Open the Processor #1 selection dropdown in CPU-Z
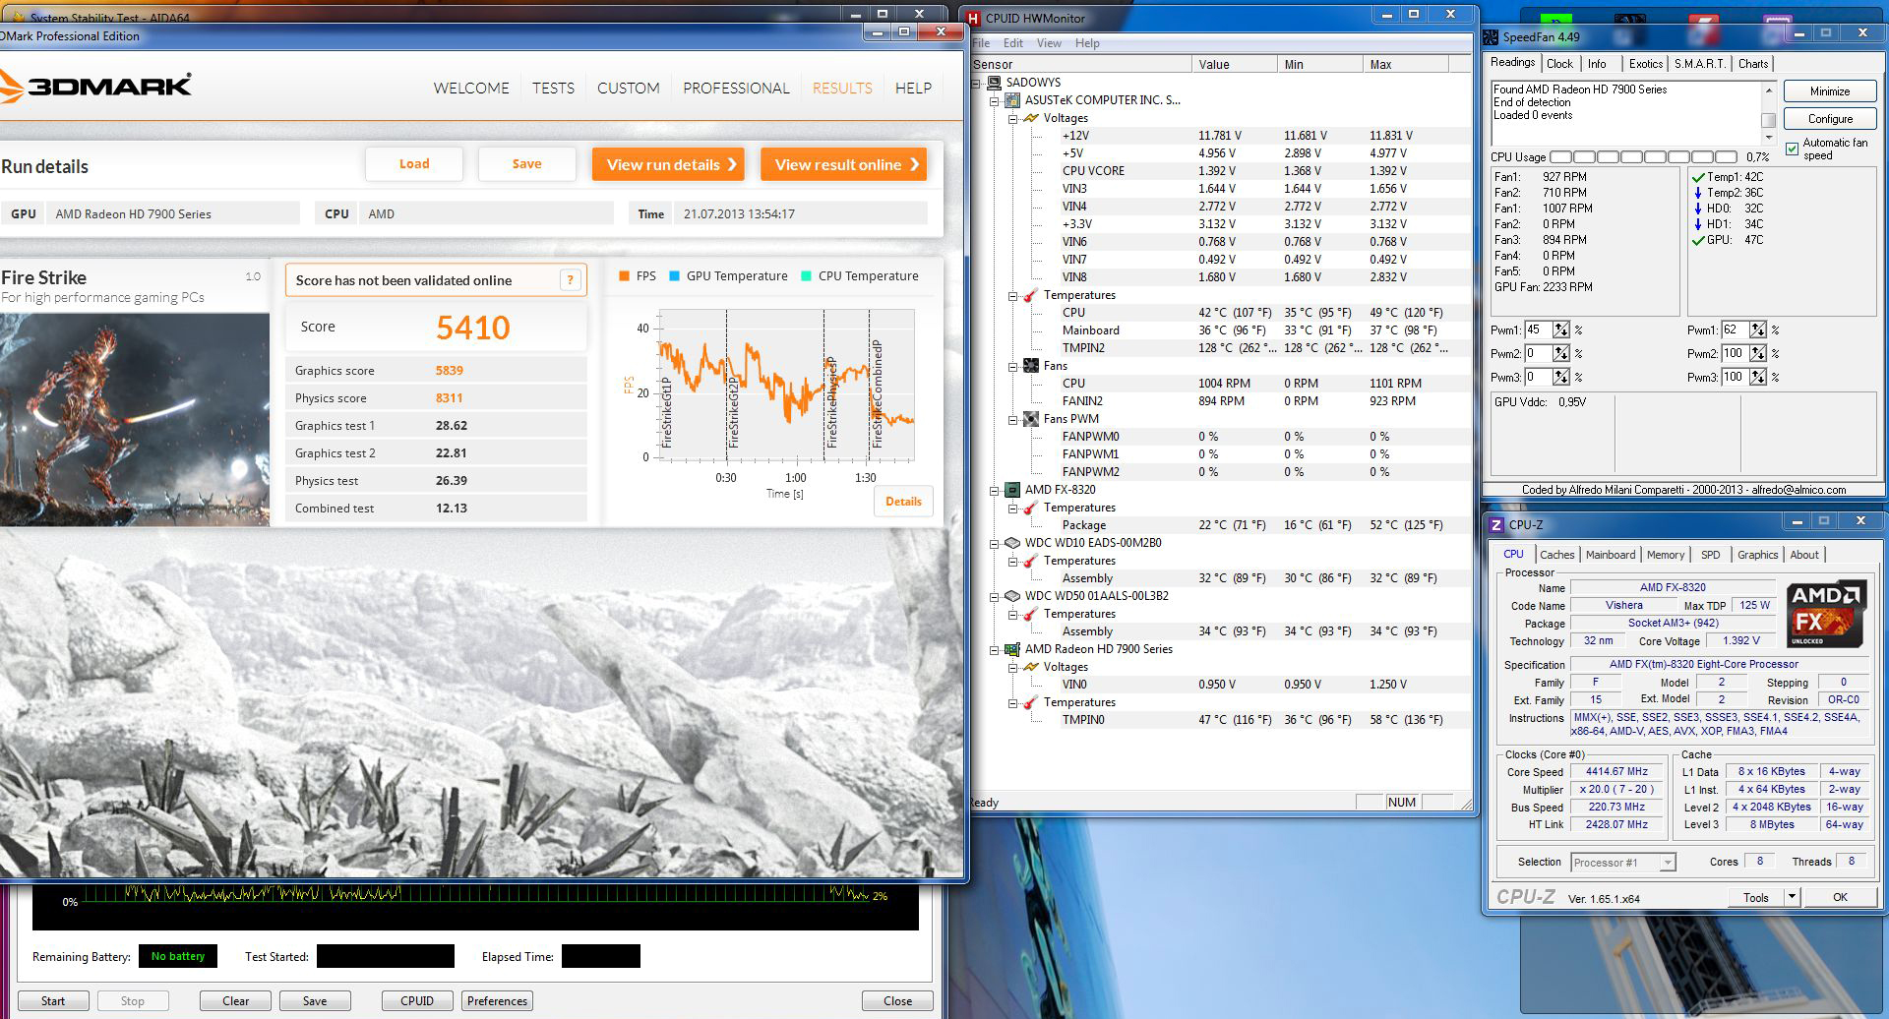This screenshot has width=1889, height=1019. pyautogui.click(x=1667, y=863)
